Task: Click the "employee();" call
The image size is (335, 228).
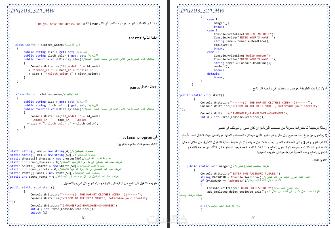Action: [x=223, y=45]
